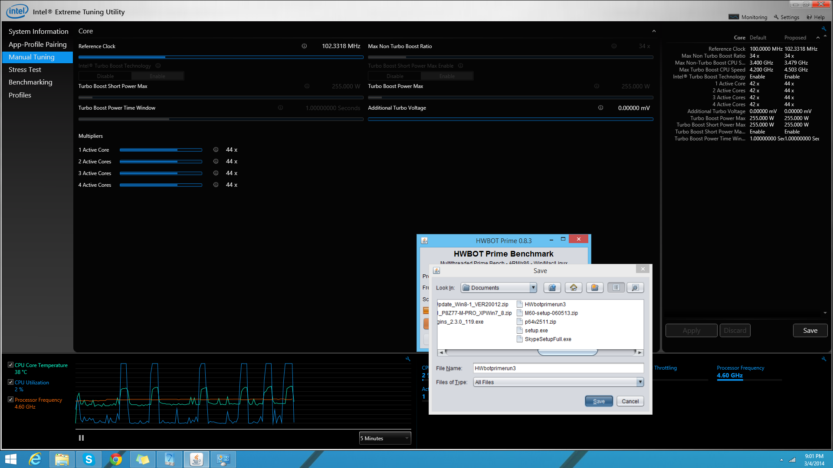The width and height of the screenshot is (833, 468).
Task: Select M60-setup-060513.zip file
Action: 548,313
